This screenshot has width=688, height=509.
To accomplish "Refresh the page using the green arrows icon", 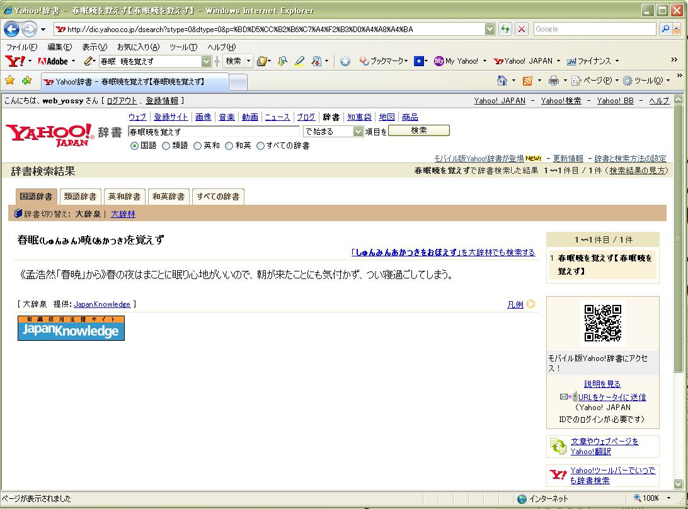I will click(505, 30).
